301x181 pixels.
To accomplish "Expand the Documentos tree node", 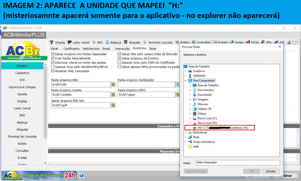I will point(190,90).
